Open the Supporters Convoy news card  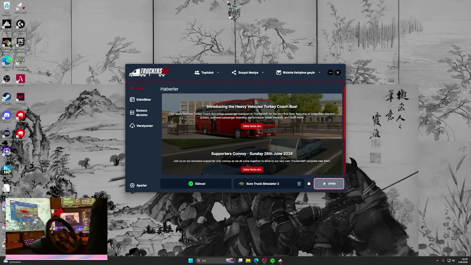coord(252,157)
